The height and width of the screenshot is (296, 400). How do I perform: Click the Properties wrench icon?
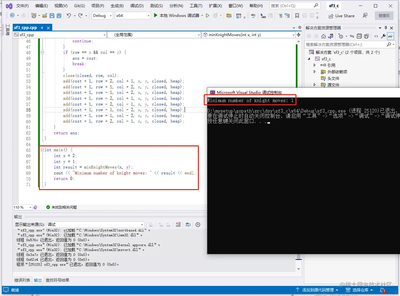[383, 36]
